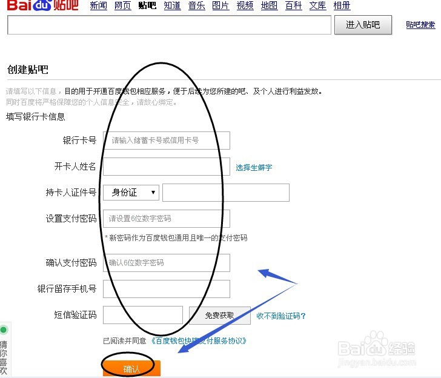The image size is (441, 378).
Task: Open the 音乐 nav link
Action: [x=197, y=5]
